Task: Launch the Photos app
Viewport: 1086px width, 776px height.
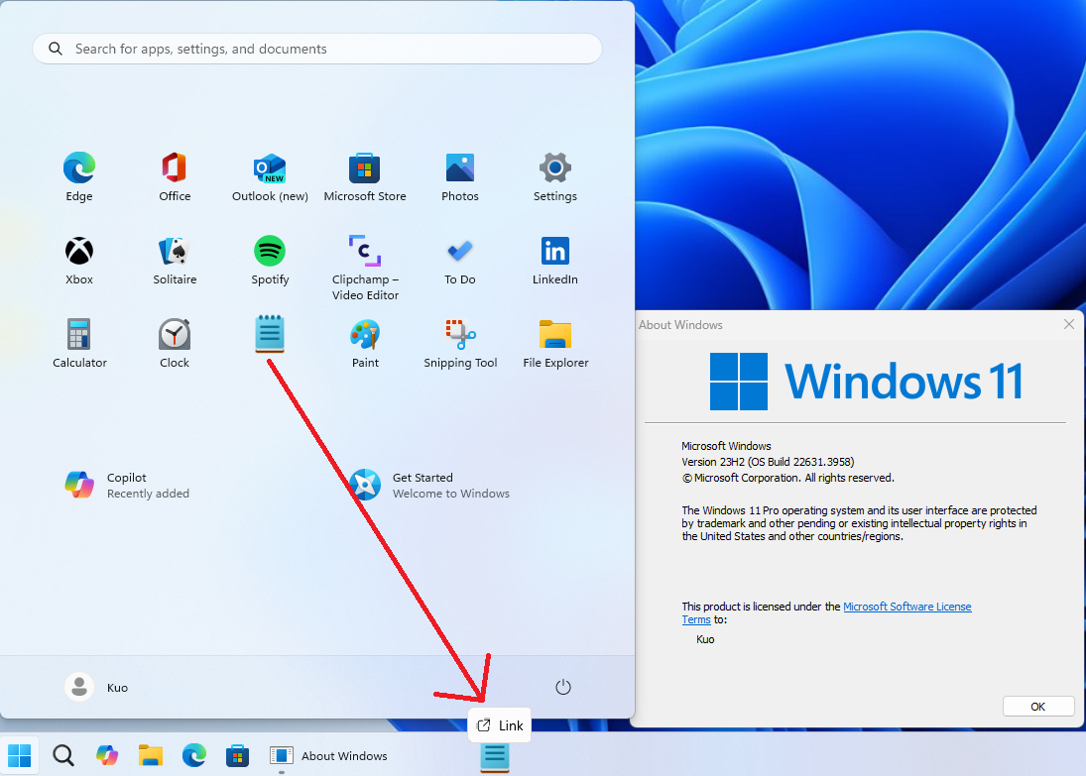Action: (460, 176)
